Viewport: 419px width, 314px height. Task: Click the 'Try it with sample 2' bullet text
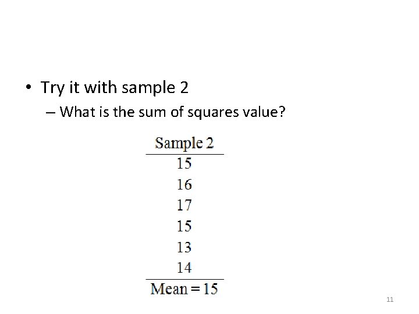[x=115, y=87]
